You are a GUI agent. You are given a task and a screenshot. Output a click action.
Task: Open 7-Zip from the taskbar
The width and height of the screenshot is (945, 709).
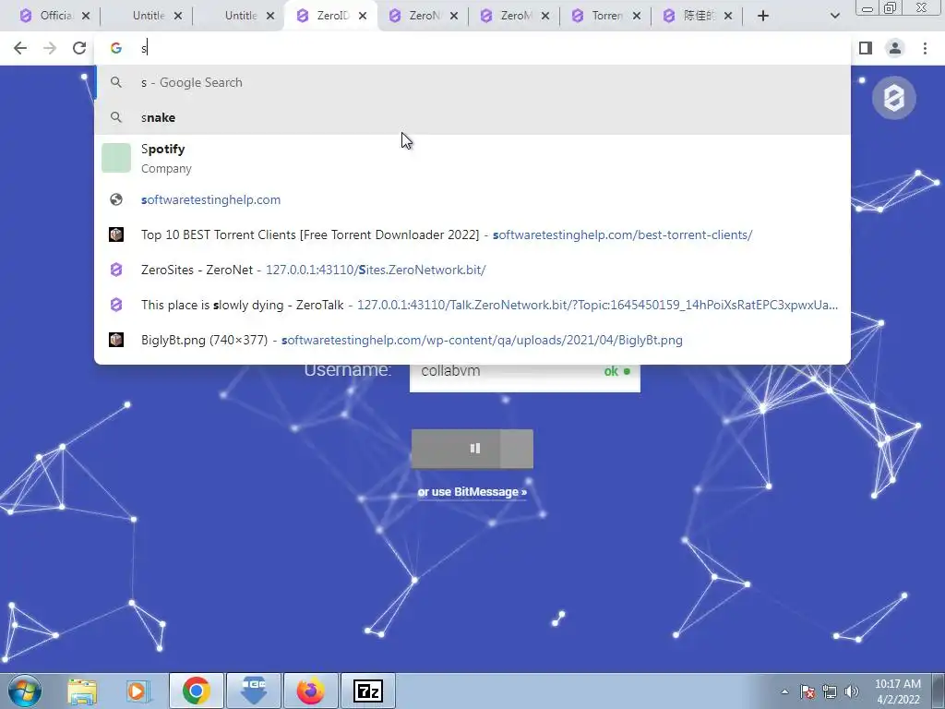367,691
